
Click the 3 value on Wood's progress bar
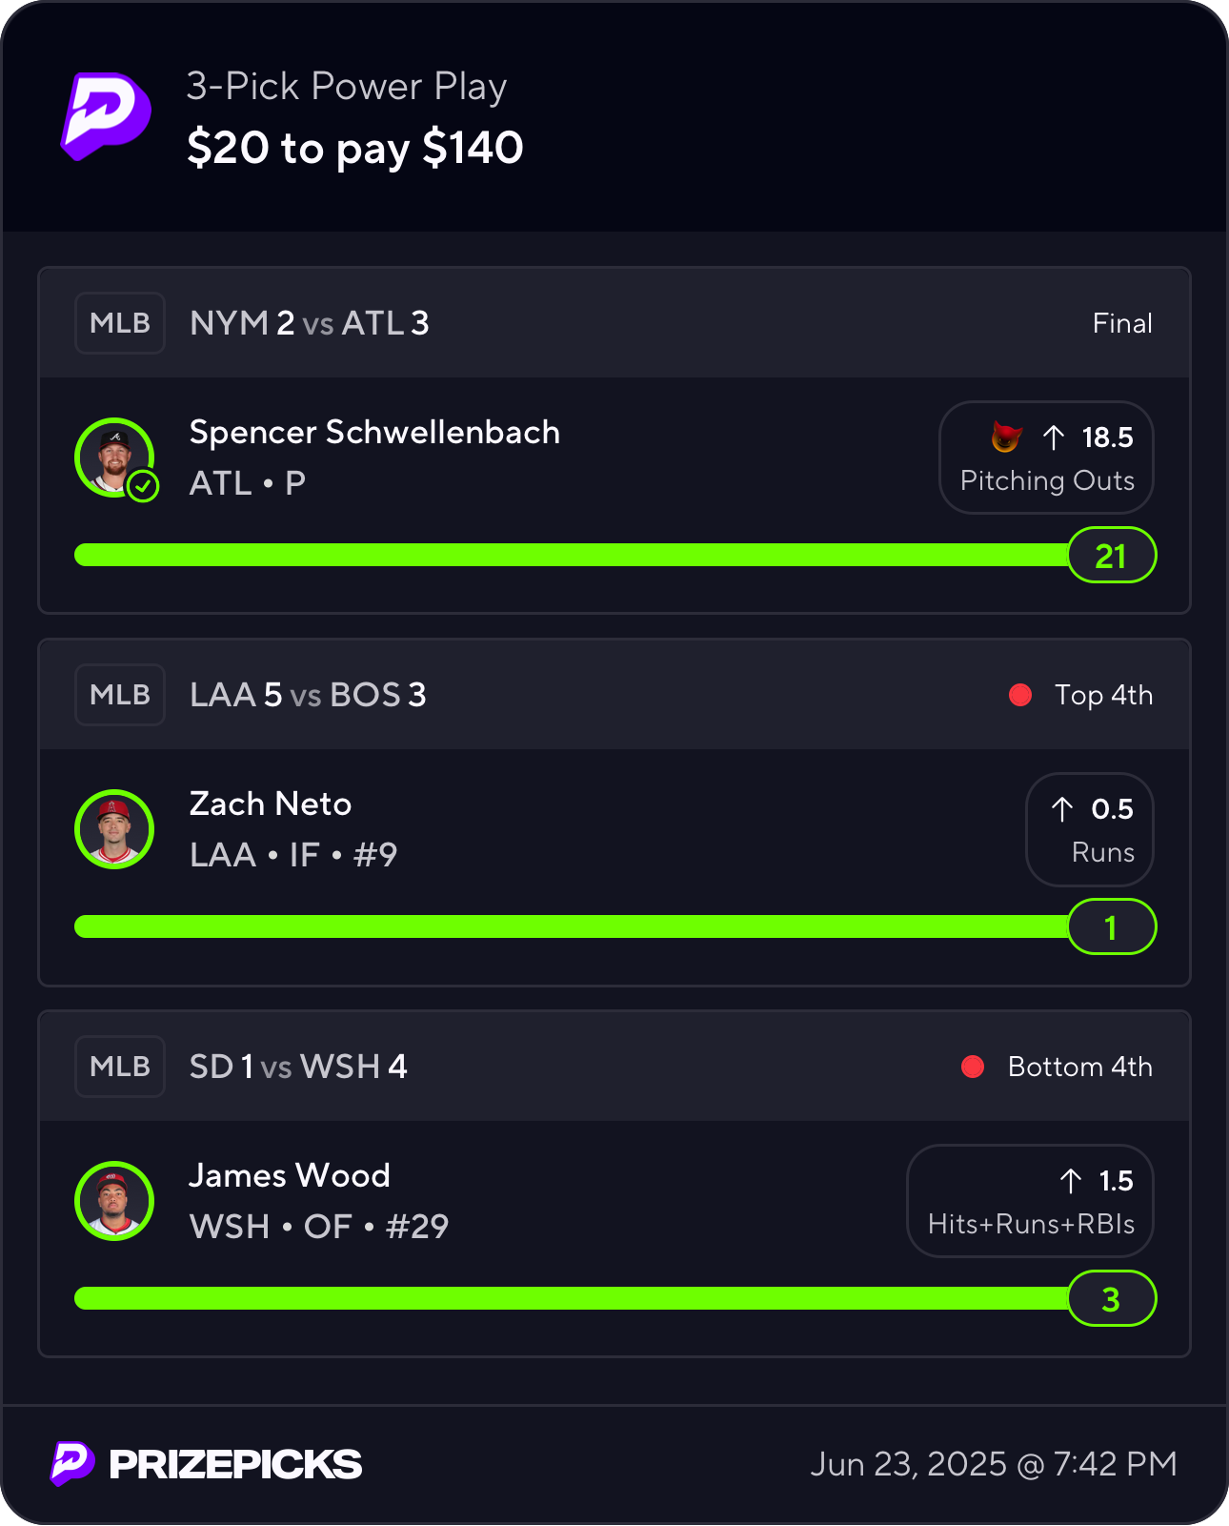tap(1112, 1298)
